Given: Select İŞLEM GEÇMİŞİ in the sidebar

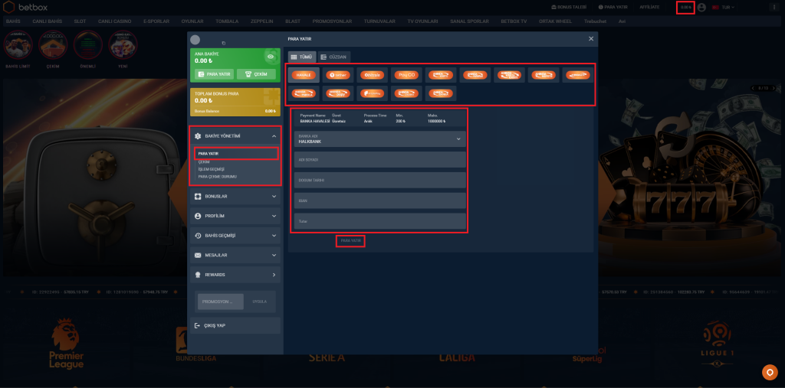Looking at the screenshot, I should tap(212, 169).
